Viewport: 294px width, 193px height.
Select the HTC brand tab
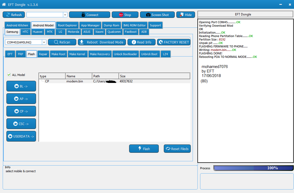pyautogui.click(x=25, y=32)
